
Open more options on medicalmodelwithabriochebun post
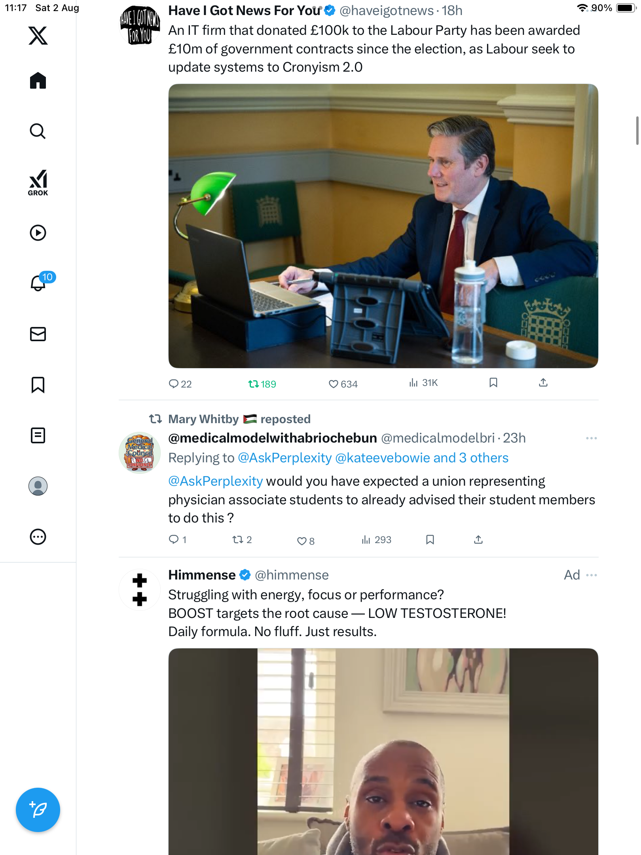pyautogui.click(x=591, y=438)
